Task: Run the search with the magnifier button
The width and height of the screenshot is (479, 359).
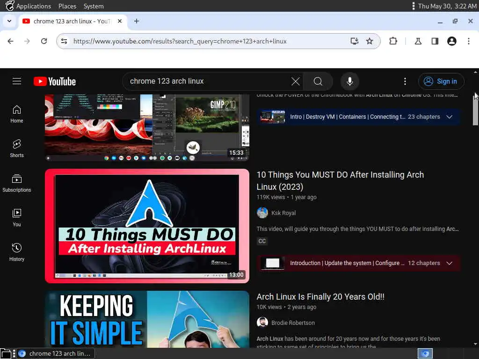Action: 318,81
